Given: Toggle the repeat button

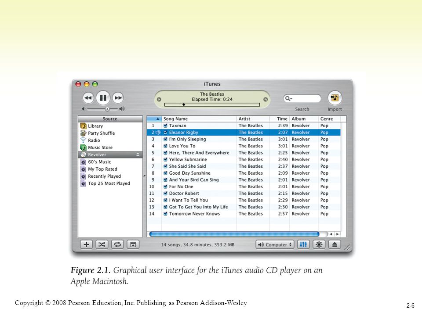Looking at the screenshot, I should coord(117,244).
